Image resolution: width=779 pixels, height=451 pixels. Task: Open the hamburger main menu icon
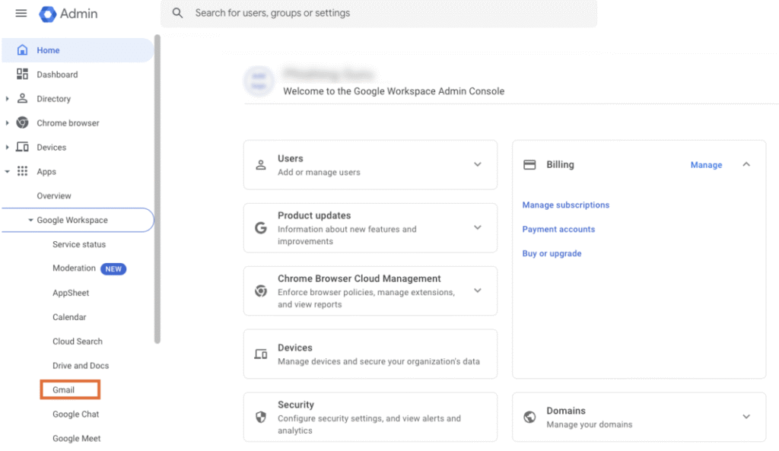[x=21, y=14]
